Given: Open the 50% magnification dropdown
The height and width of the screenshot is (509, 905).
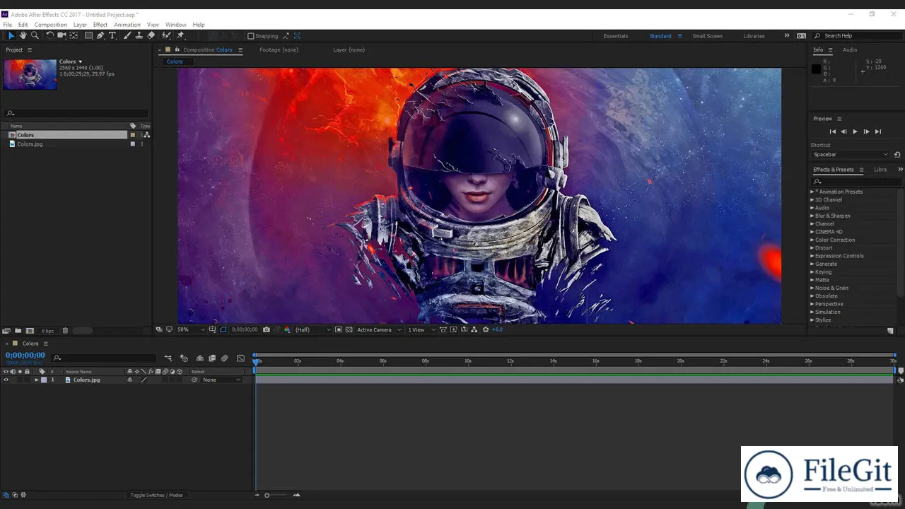Looking at the screenshot, I should point(190,329).
